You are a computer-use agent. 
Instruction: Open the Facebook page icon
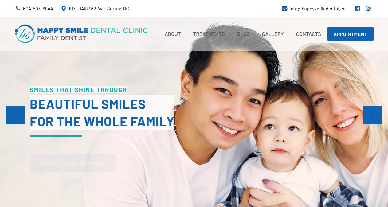click(358, 9)
